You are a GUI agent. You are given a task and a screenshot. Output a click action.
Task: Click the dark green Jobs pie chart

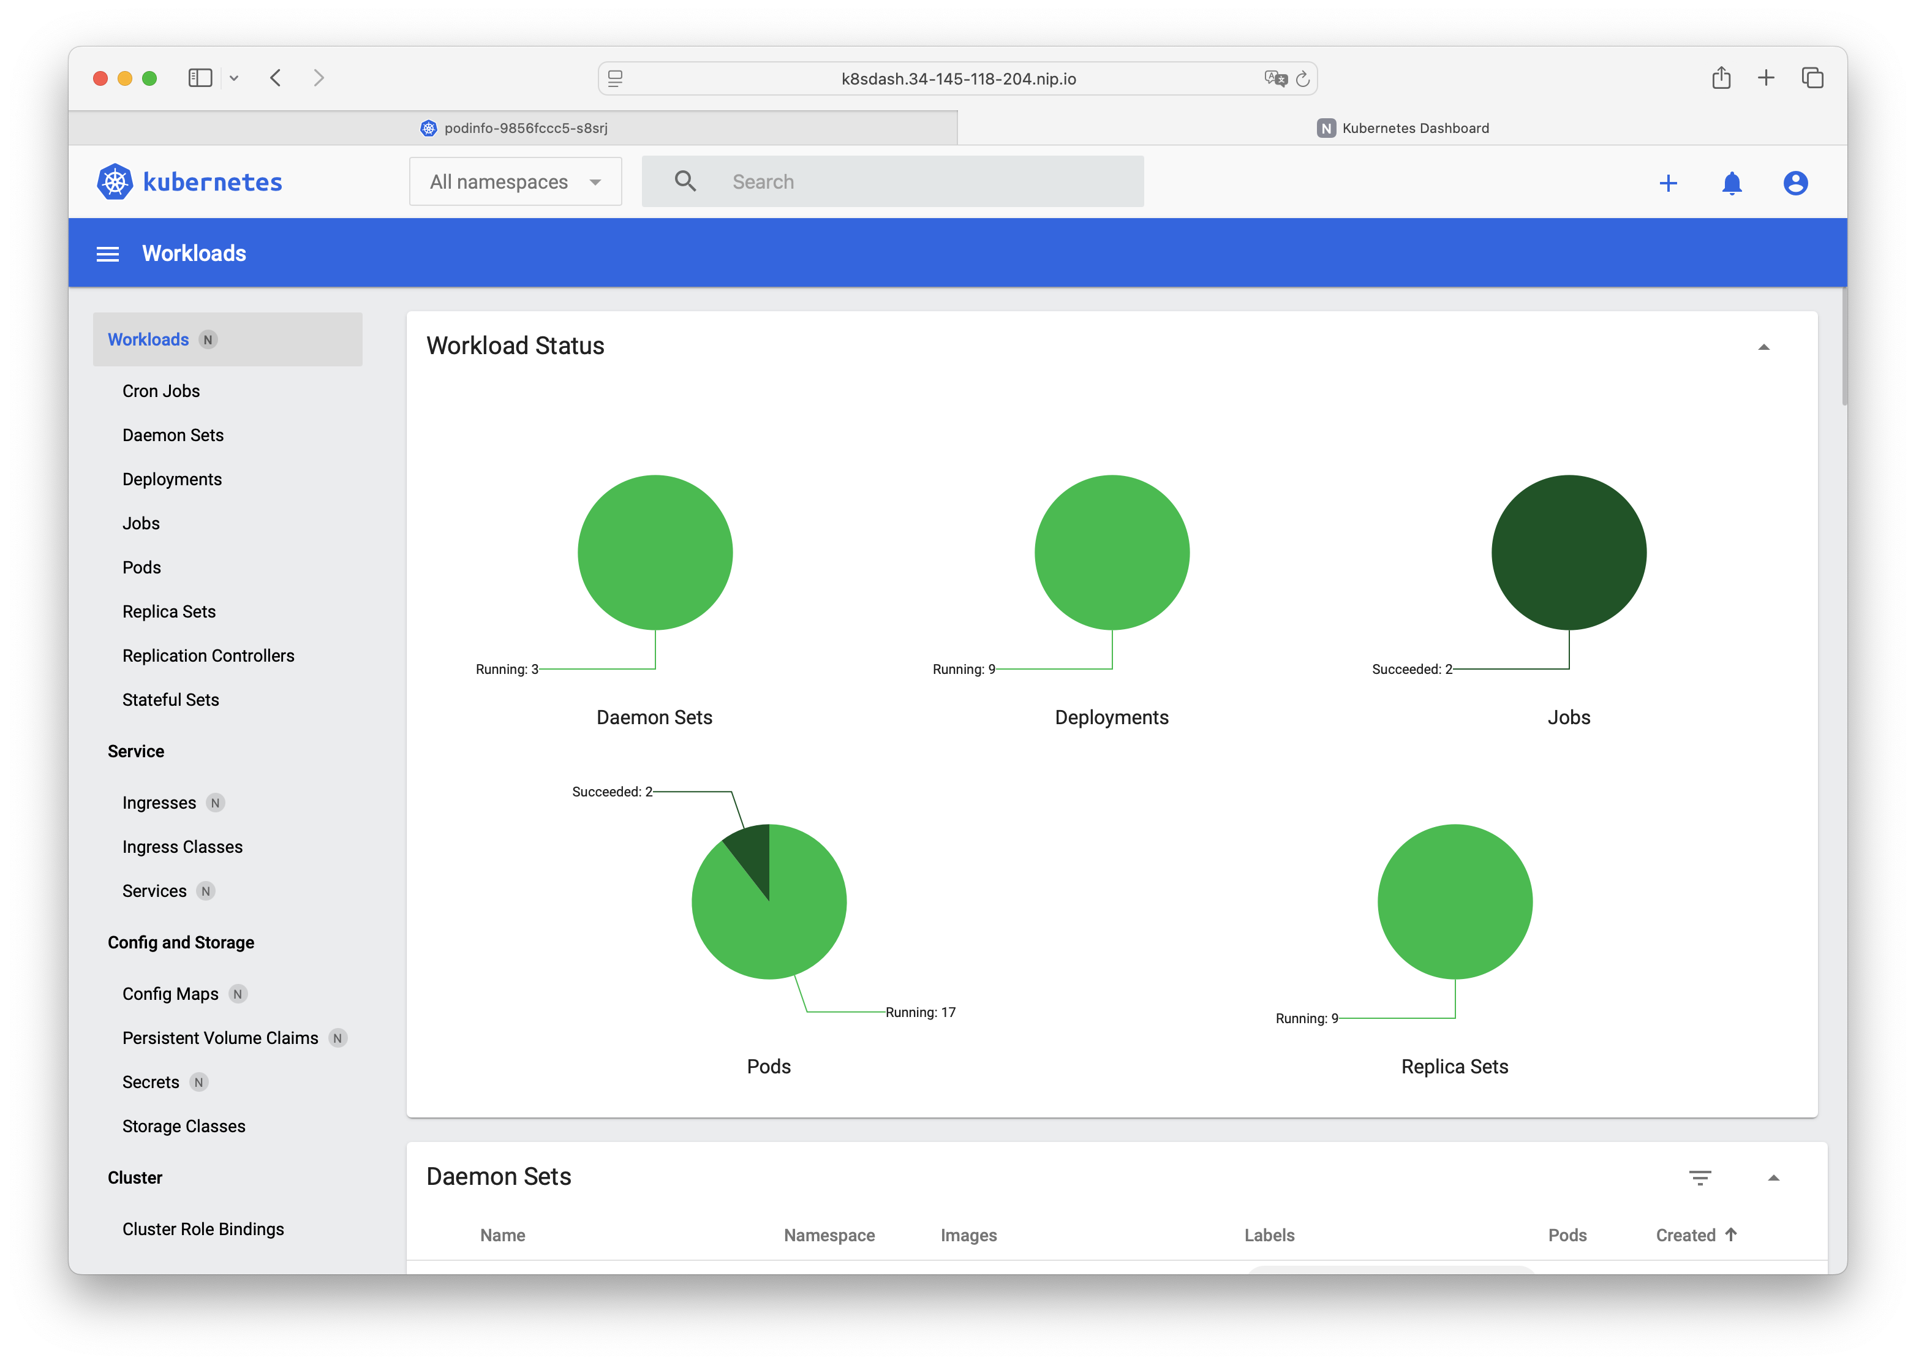pyautogui.click(x=1568, y=552)
